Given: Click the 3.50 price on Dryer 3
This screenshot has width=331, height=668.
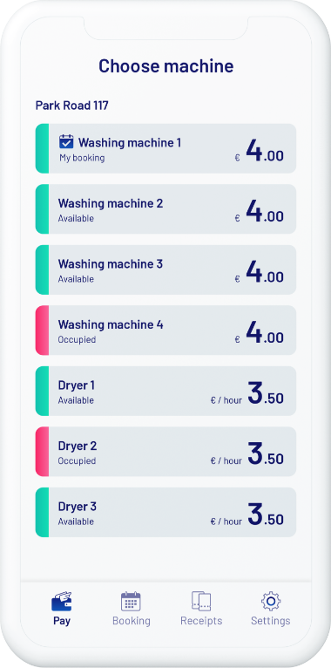Looking at the screenshot, I should point(266,514).
